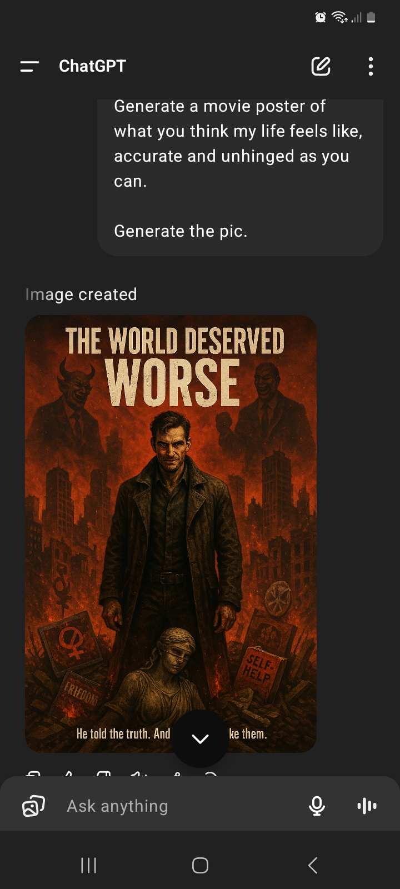Open the generated movie poster image
The width and height of the screenshot is (400, 889).
pyautogui.click(x=171, y=534)
